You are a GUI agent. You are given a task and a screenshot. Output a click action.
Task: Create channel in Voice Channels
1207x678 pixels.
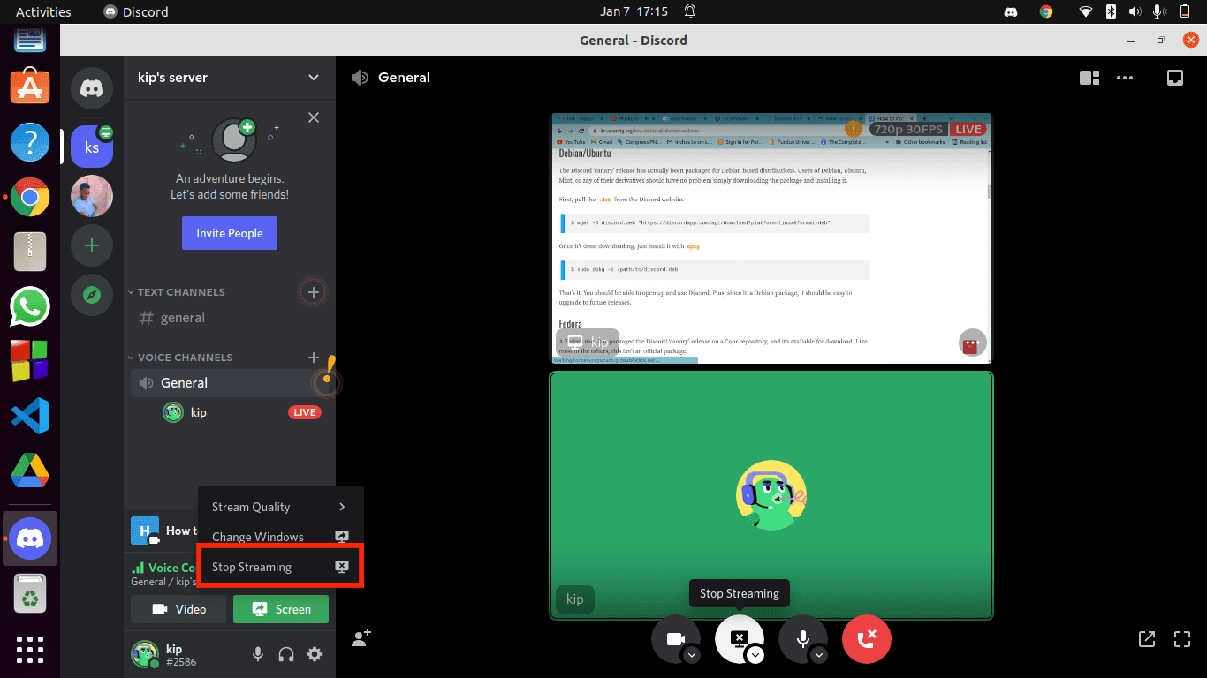coord(313,358)
